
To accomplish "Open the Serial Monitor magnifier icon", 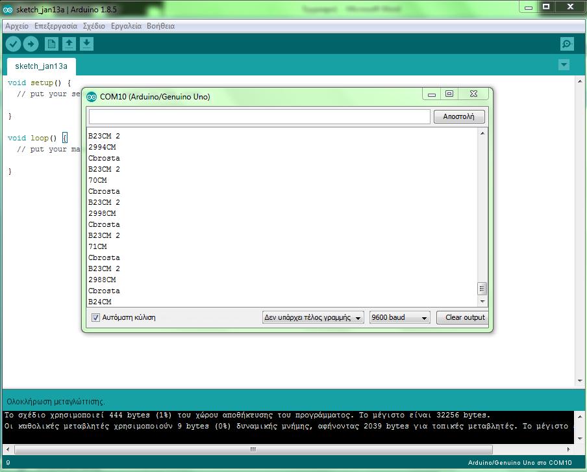I will (567, 44).
